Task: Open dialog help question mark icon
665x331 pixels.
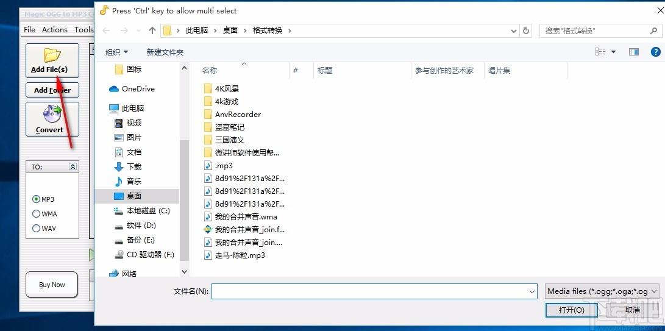Action: 655,52
